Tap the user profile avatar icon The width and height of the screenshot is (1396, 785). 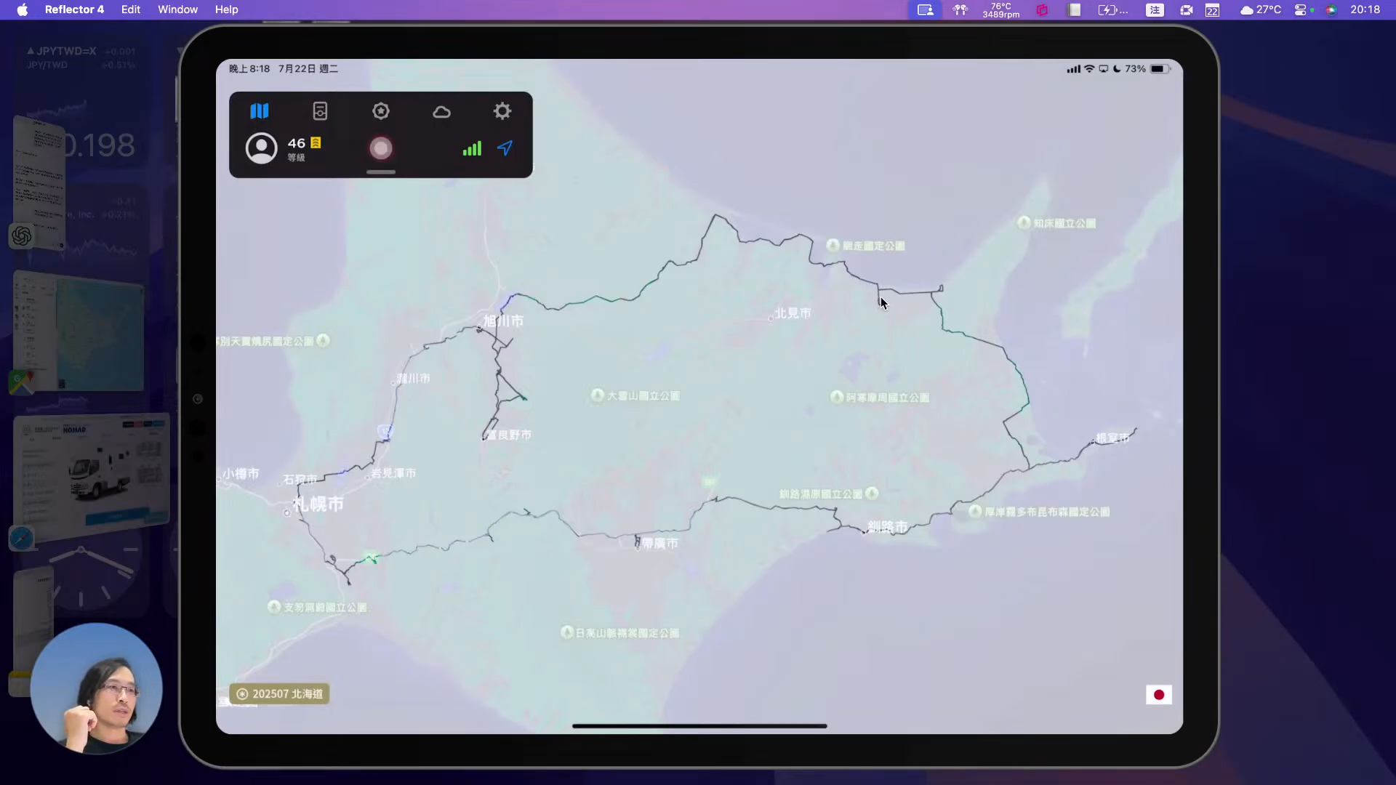point(262,148)
